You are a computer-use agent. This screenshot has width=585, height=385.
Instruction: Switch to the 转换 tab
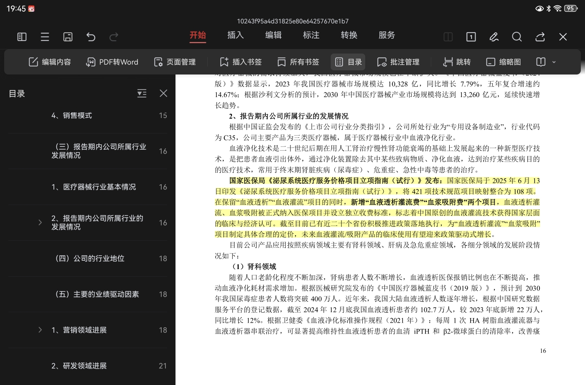coord(349,35)
